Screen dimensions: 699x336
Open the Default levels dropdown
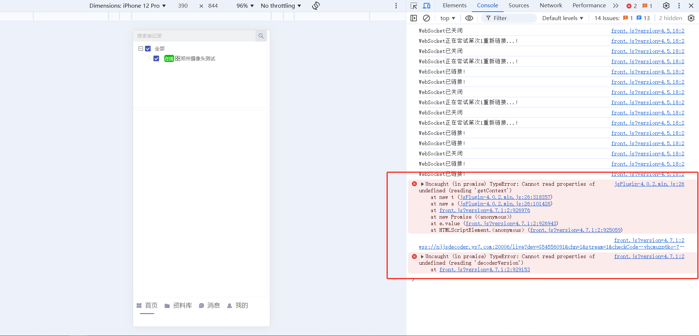[563, 18]
